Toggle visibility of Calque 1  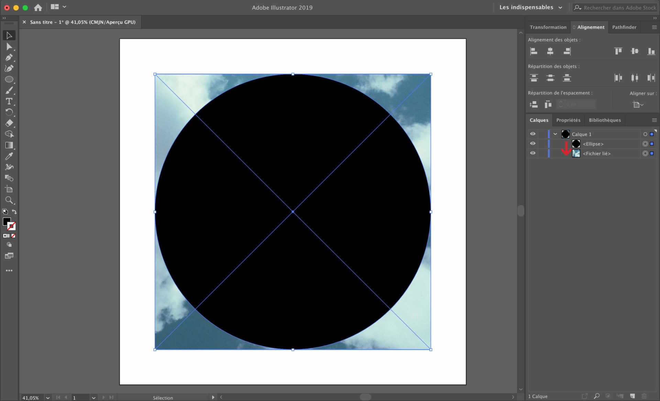click(x=532, y=134)
